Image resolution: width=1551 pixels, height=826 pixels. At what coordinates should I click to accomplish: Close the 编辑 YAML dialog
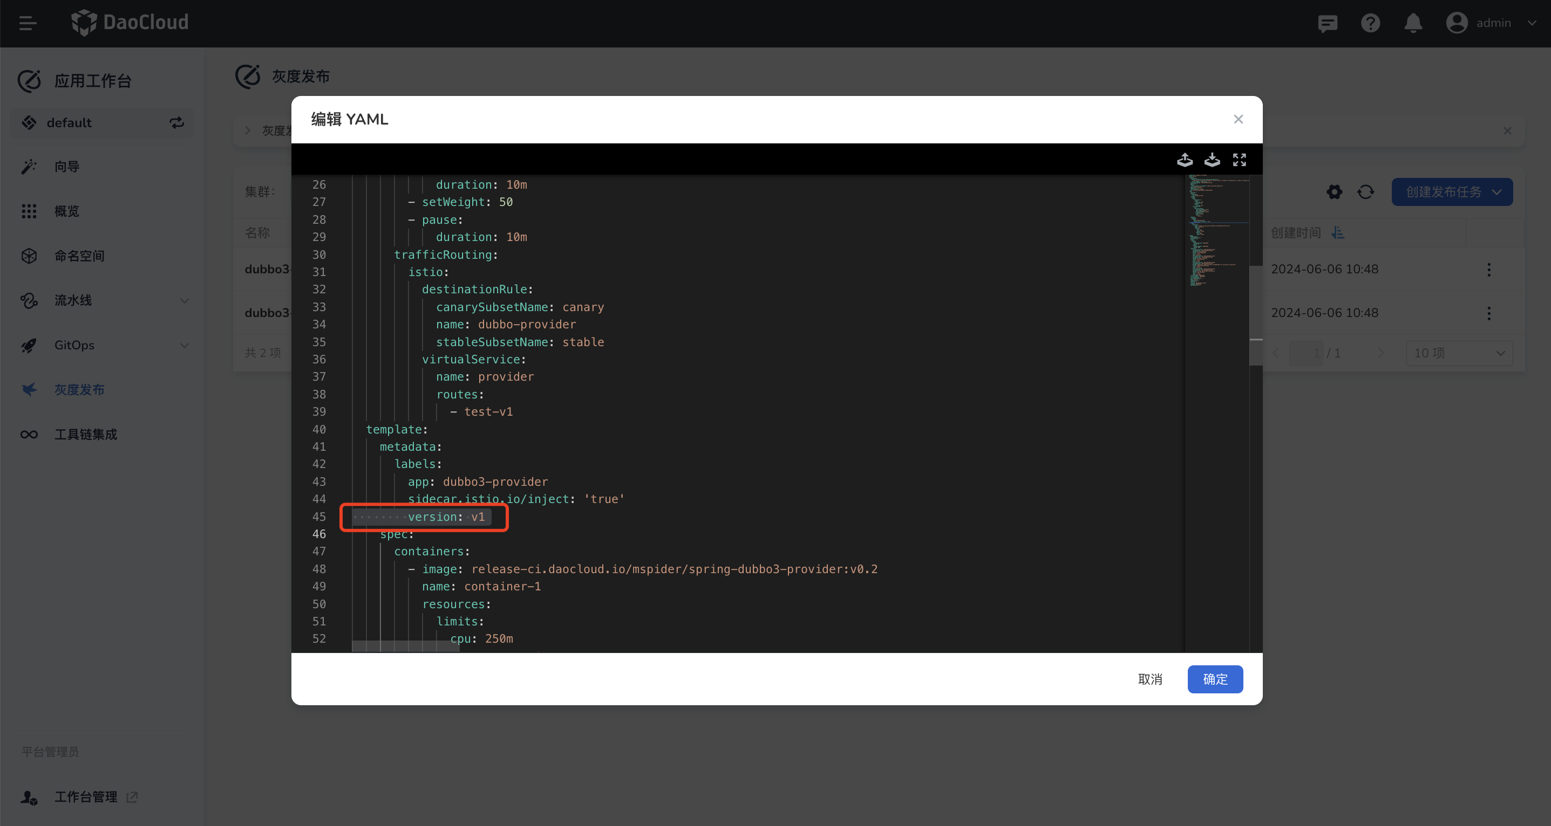click(1238, 119)
